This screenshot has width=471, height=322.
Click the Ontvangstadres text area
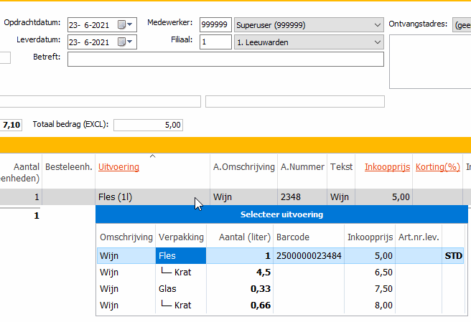(430, 62)
